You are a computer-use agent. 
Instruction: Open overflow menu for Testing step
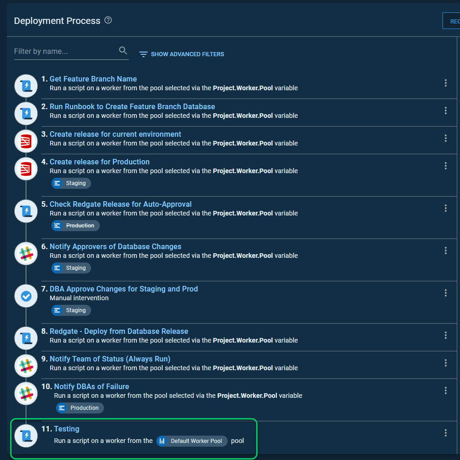tap(445, 433)
